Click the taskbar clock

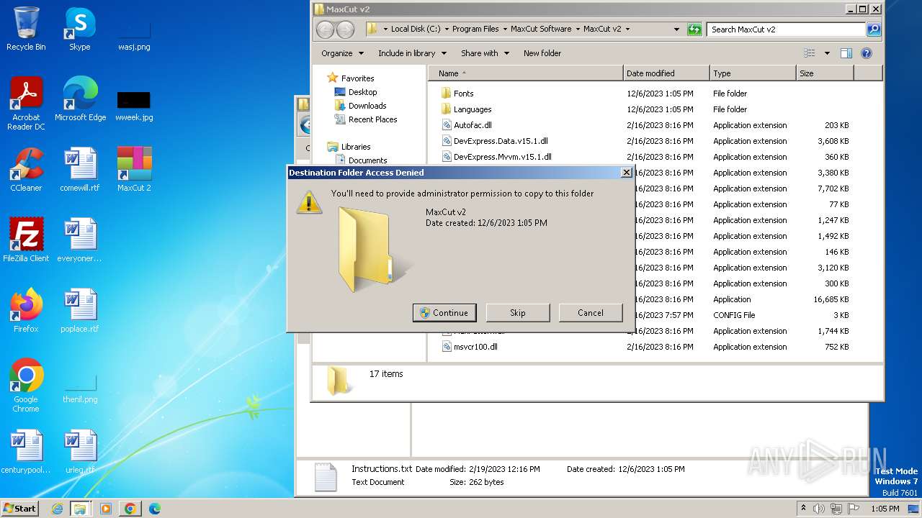[x=885, y=509]
